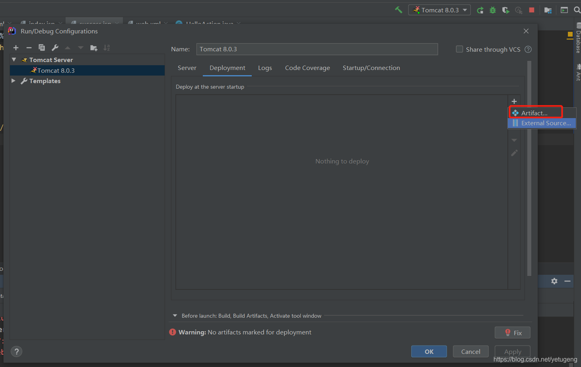Open Startup/Connection tab
This screenshot has width=581, height=367.
tap(371, 68)
